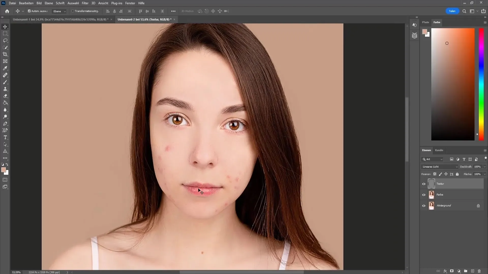Pick a color in the Farbe color field
Image resolution: width=488 pixels, height=274 pixels.
point(453,84)
